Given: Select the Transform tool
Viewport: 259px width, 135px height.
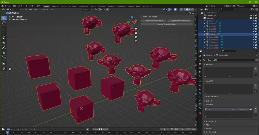Looking at the screenshot, I should coord(4,42).
